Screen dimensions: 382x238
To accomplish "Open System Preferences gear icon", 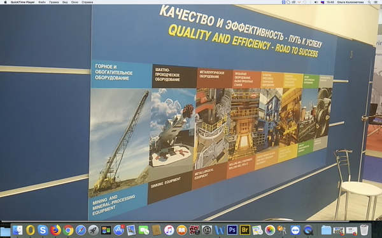I will [x=207, y=230].
